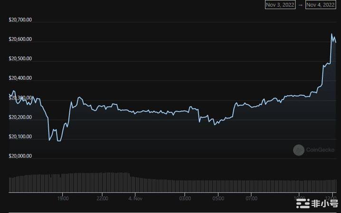Screen dimensions: 341x213
Task: Select the $20,000.00 y-axis label
Action: [20, 156]
